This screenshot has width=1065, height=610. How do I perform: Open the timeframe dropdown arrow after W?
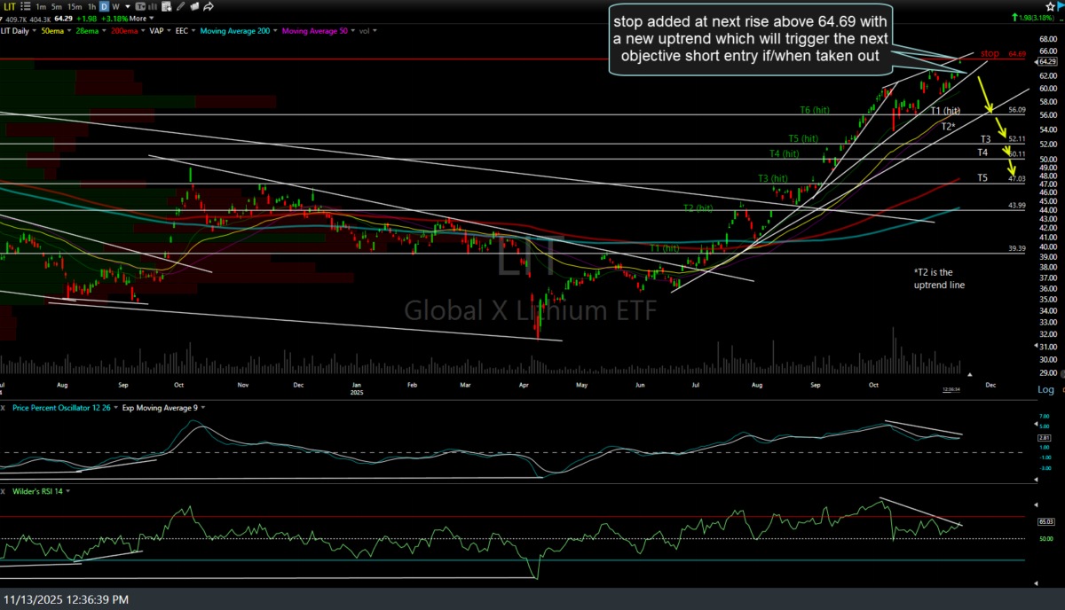(128, 7)
